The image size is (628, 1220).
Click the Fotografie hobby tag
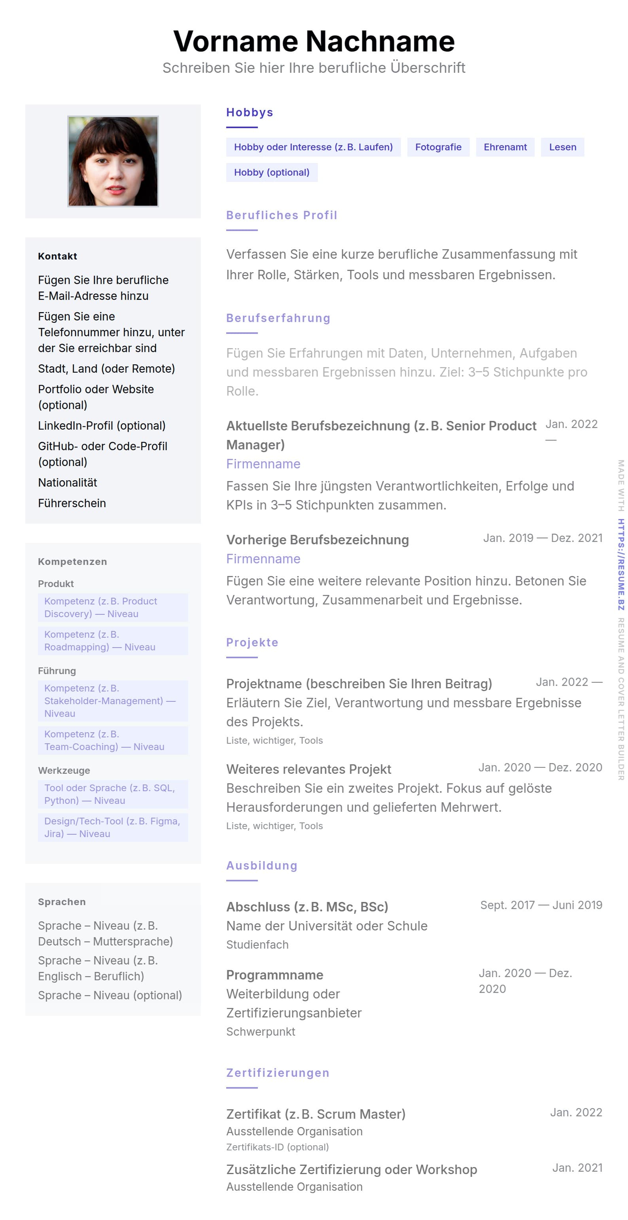(438, 147)
